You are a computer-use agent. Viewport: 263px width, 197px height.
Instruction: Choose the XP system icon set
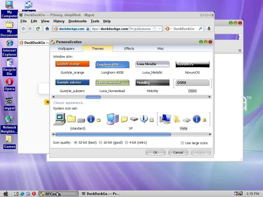point(130,121)
